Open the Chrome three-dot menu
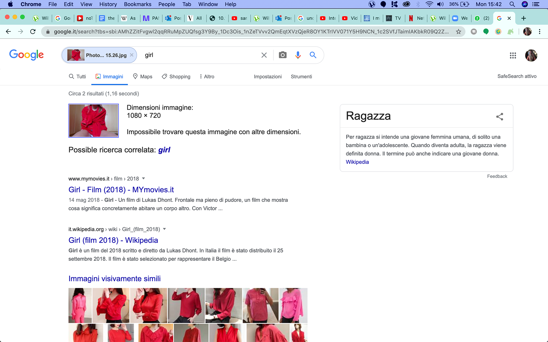The image size is (548, 342). tap(539, 32)
